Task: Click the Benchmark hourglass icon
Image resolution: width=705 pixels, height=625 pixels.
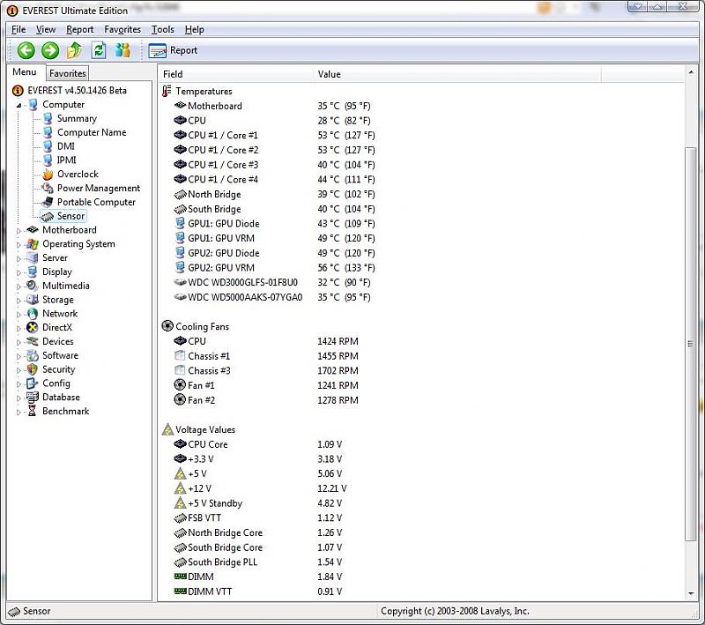Action: [x=32, y=412]
